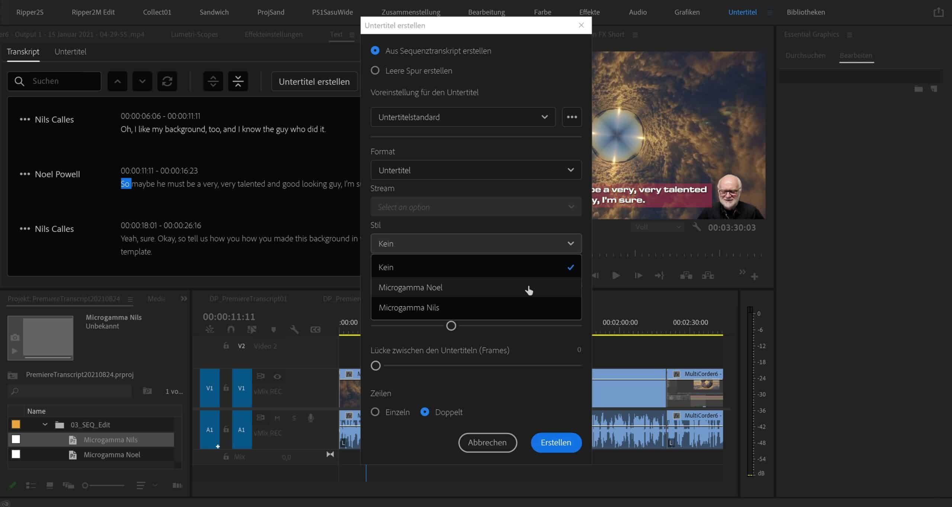Image resolution: width=952 pixels, height=507 pixels.
Task: Click the split segment icon
Action: point(213,81)
